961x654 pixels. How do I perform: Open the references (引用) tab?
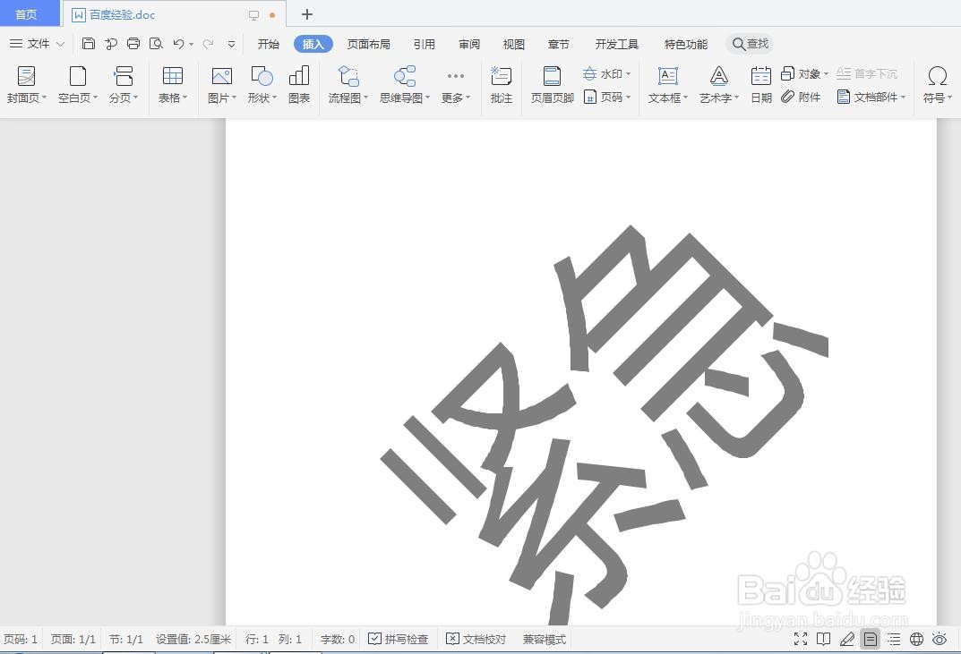(x=425, y=44)
